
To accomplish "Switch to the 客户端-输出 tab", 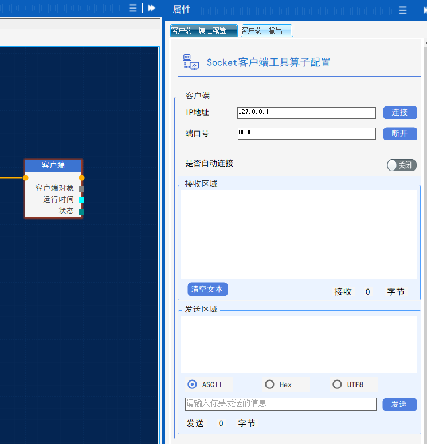I will [267, 30].
